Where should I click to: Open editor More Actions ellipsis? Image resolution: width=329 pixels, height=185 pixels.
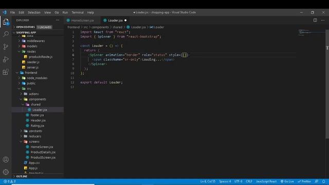(x=323, y=20)
